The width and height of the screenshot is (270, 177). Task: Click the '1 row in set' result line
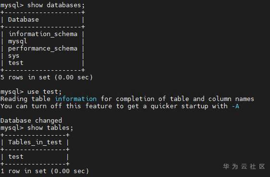(45, 171)
